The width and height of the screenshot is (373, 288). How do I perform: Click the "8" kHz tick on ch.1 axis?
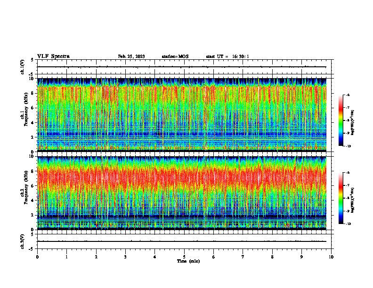coord(32,93)
